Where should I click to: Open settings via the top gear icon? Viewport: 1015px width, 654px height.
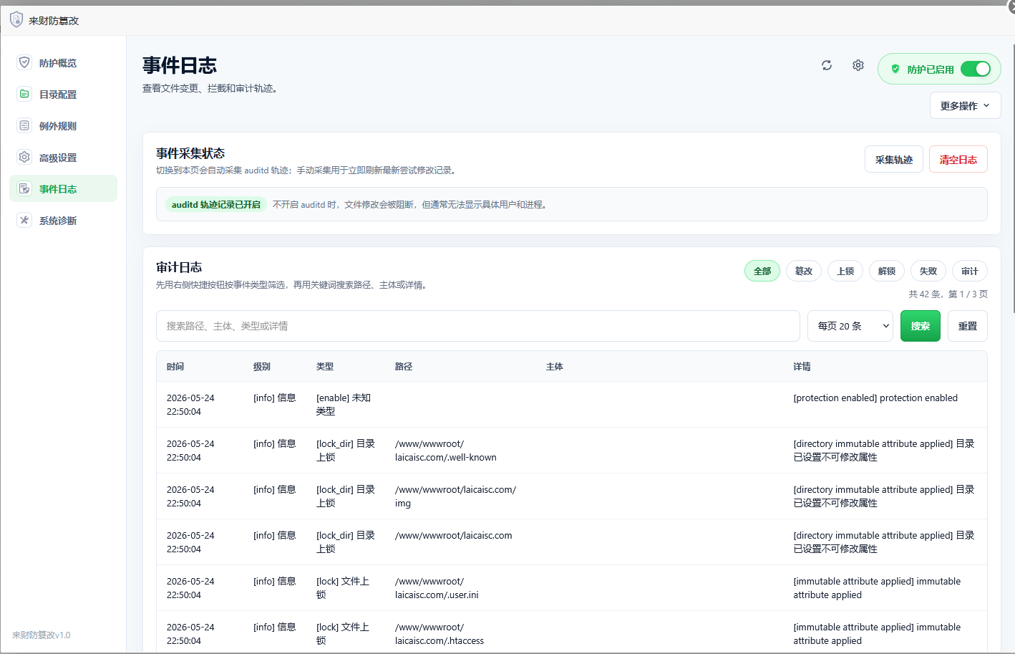point(858,65)
